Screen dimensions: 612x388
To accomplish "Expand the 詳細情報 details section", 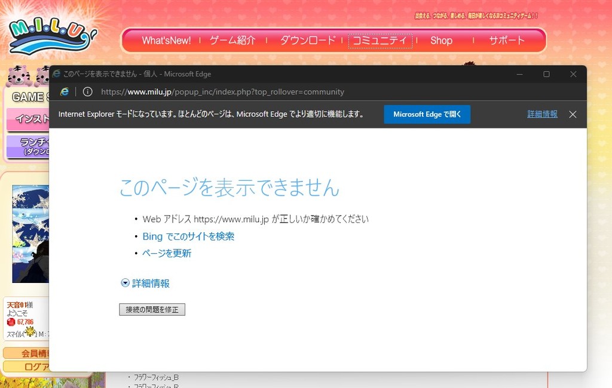I will coord(145,284).
